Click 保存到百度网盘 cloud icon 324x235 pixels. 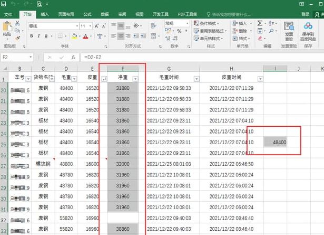point(308,31)
